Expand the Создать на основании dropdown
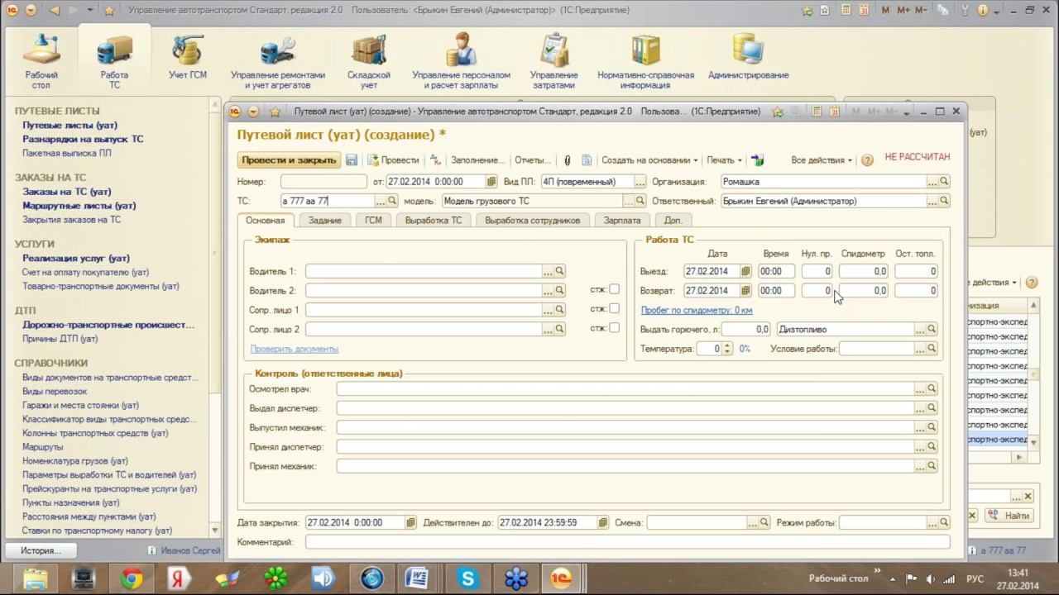1059x595 pixels. click(649, 160)
